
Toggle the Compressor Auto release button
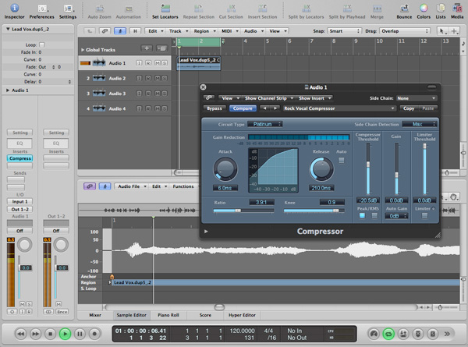click(341, 160)
